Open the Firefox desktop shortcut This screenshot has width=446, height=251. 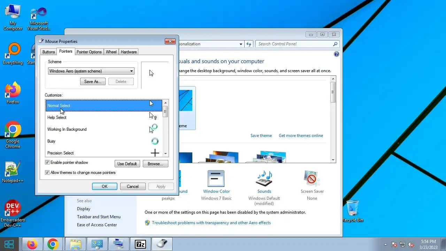click(x=13, y=93)
